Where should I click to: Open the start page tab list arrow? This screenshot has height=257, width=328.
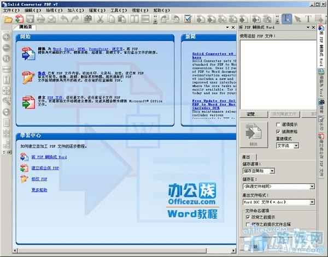[x=227, y=27]
